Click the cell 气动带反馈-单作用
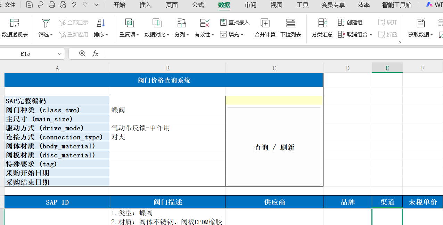The height and width of the screenshot is (225, 443). point(167,128)
